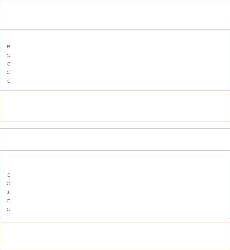
Task: Pick the fourth radio option in lower group
Action: pyautogui.click(x=9, y=201)
